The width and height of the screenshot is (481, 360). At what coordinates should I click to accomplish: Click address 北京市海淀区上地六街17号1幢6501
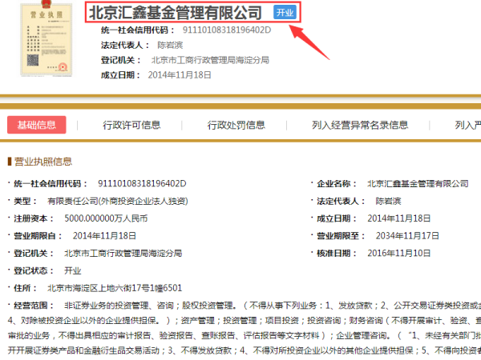click(115, 288)
